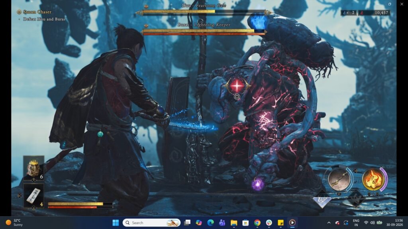The image size is (408, 229).
Task: Select the paper talisman item slot
Action: click(33, 196)
